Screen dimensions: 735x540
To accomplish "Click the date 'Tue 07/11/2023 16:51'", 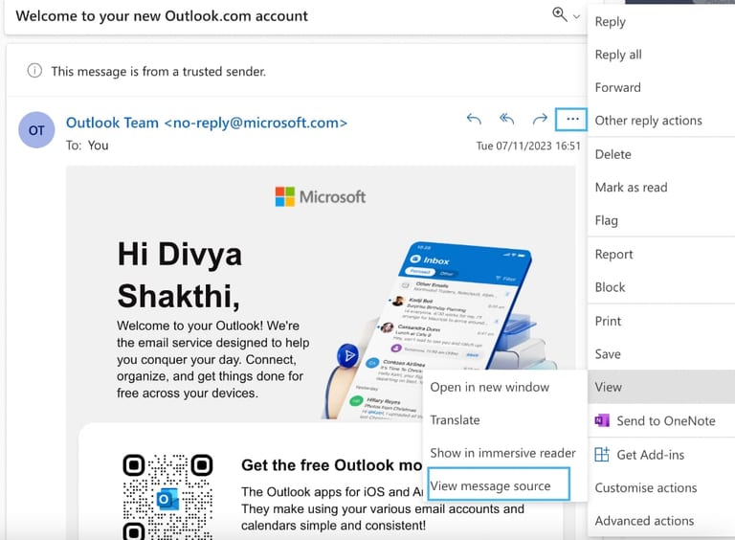I will (528, 146).
